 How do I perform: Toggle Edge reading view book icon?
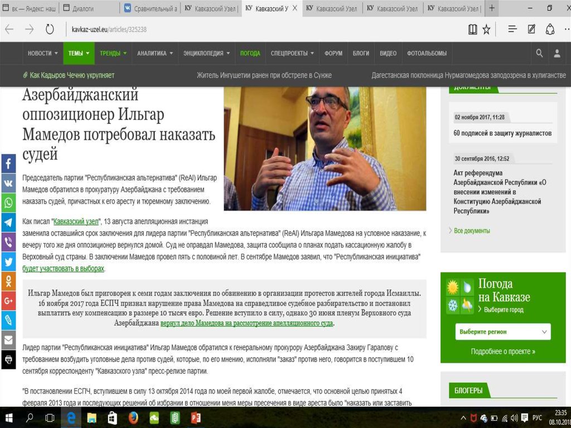(x=473, y=29)
